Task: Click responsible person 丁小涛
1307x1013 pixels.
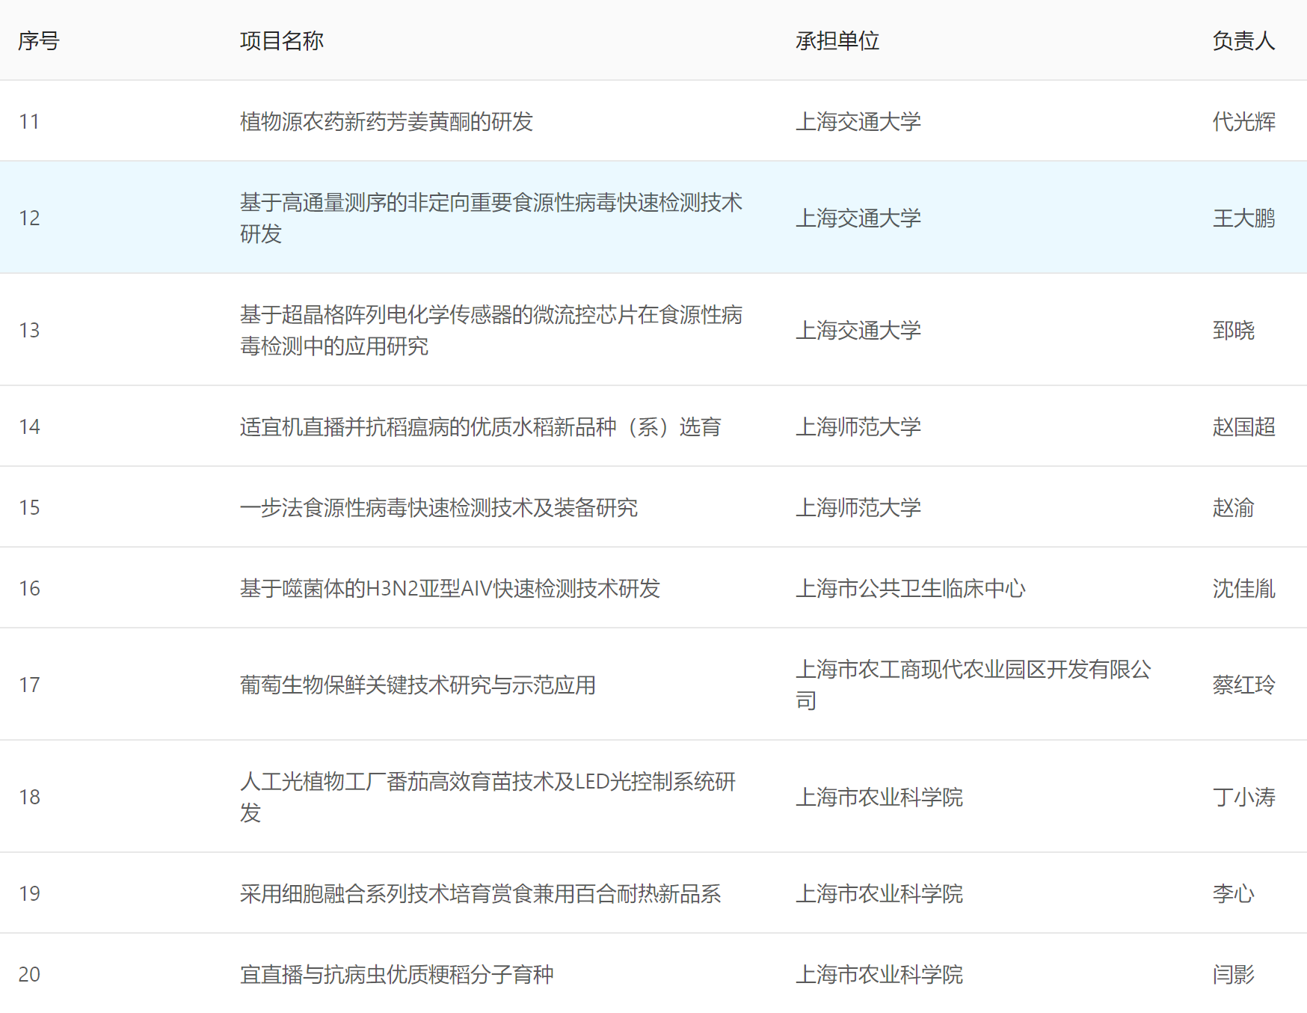Action: coord(1243,797)
